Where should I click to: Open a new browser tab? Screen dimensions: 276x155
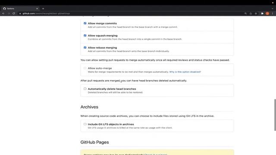point(43,9)
